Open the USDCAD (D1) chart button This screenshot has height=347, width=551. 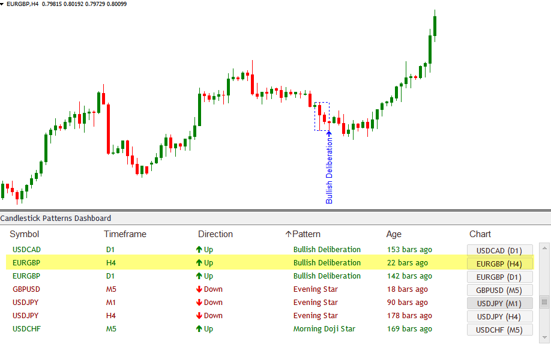(x=499, y=250)
